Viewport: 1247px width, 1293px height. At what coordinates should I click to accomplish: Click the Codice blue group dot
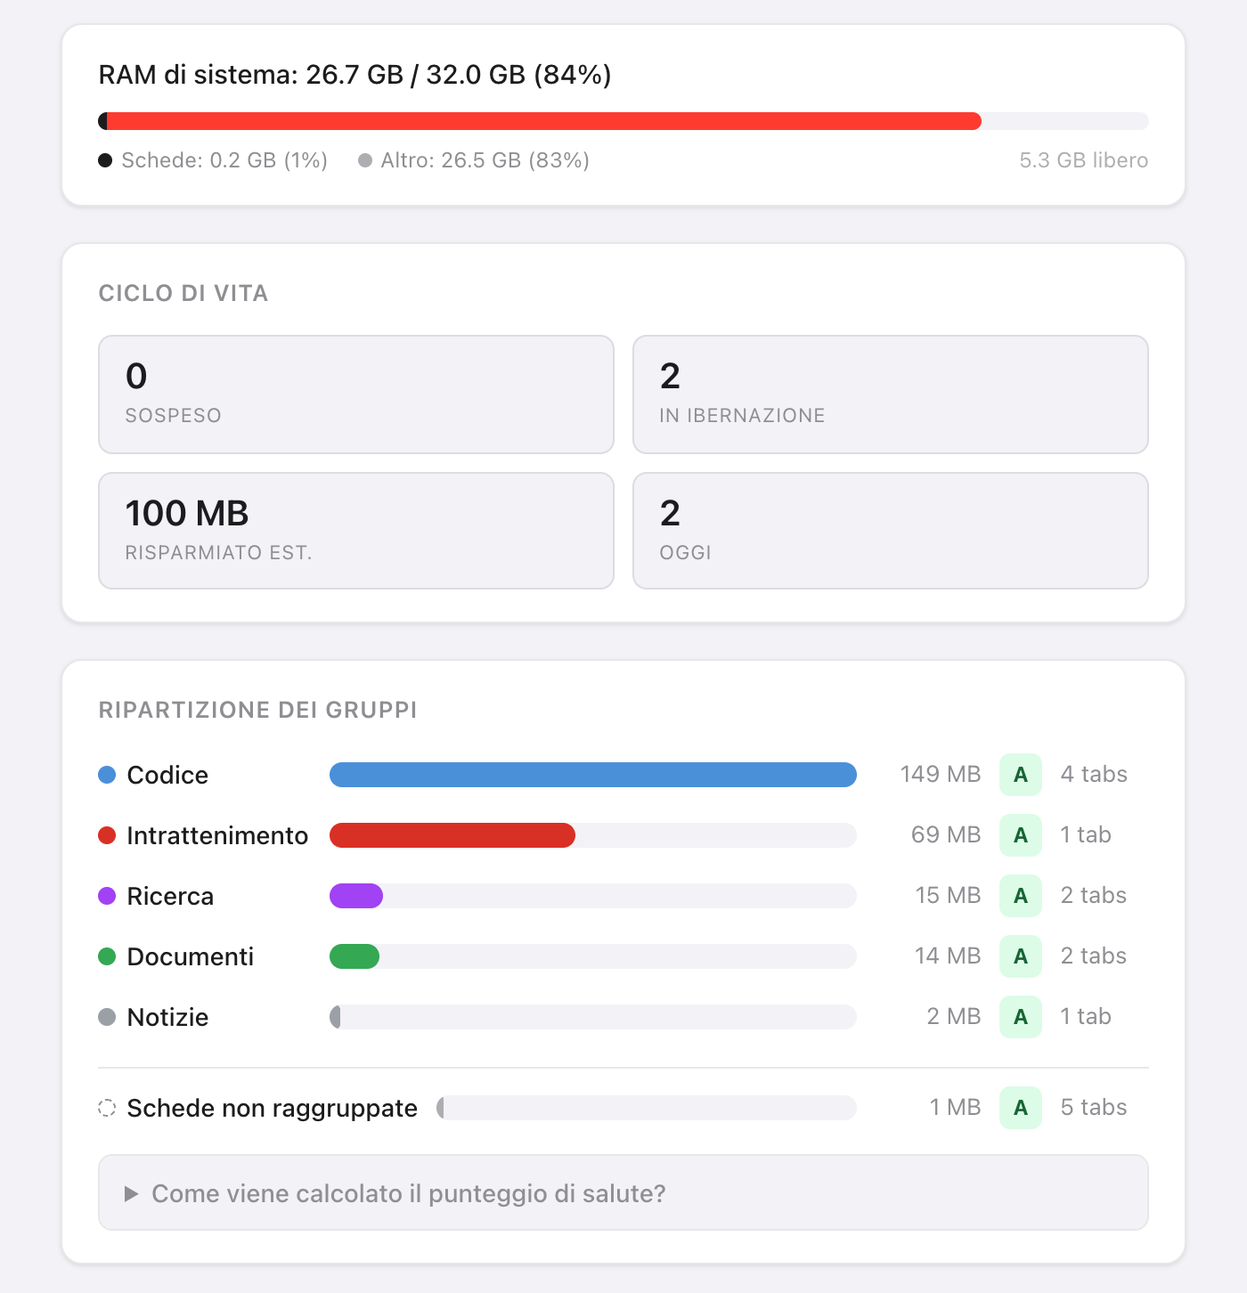(x=107, y=775)
